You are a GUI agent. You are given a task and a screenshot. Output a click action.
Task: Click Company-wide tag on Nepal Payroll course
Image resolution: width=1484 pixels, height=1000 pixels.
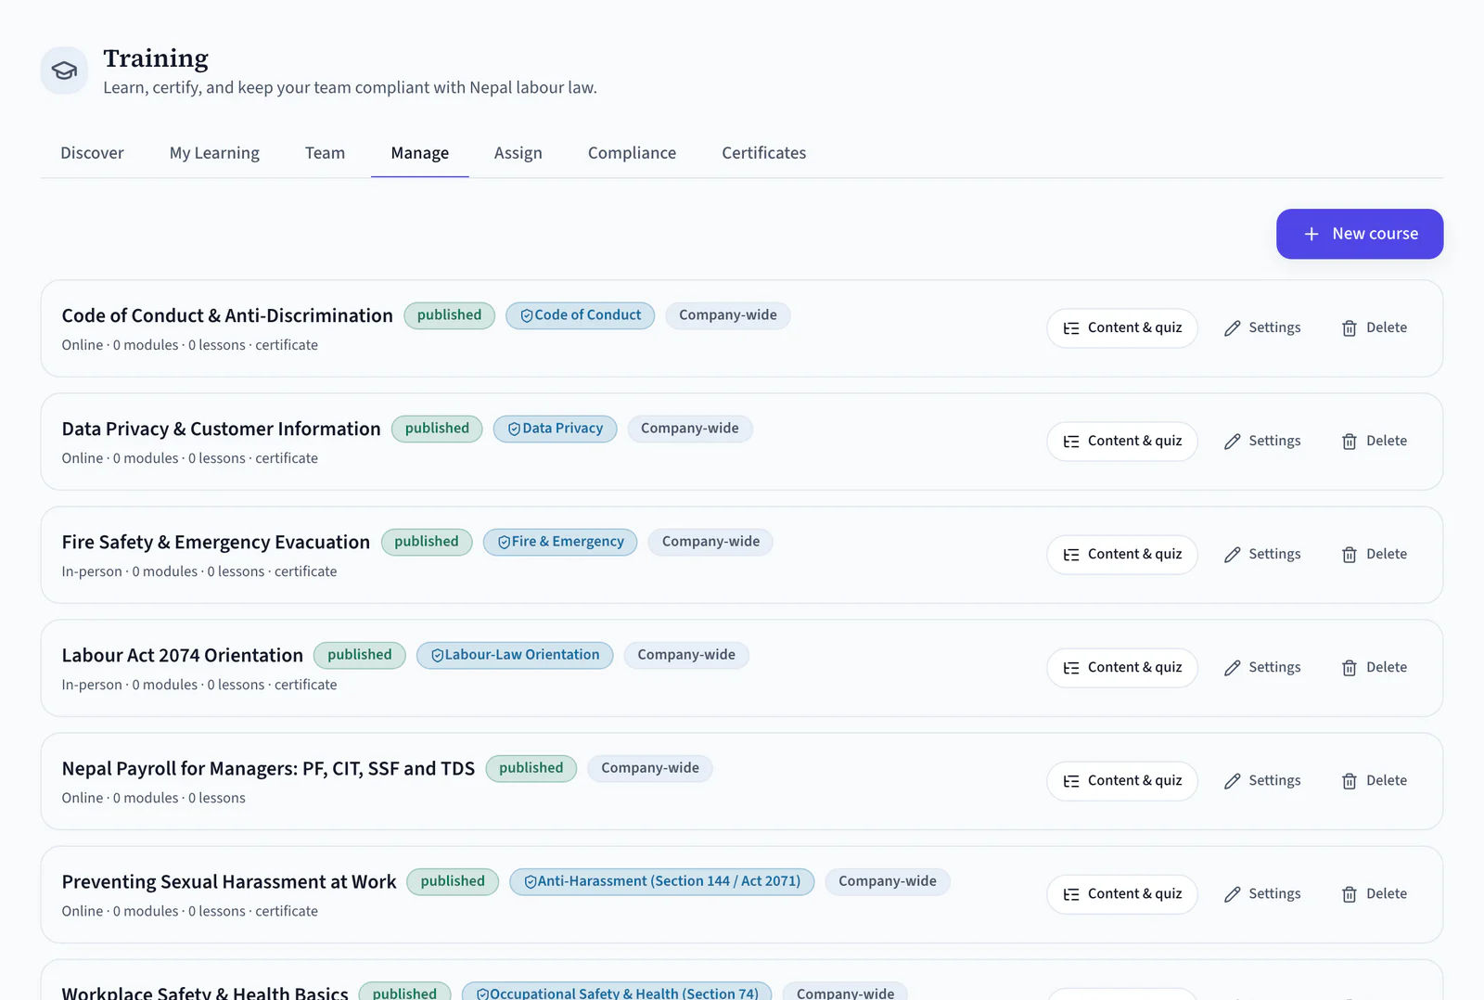[650, 768]
